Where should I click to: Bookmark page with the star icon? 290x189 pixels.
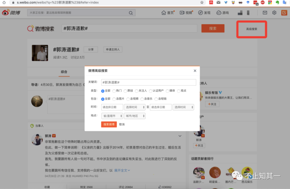[x=202, y=2]
